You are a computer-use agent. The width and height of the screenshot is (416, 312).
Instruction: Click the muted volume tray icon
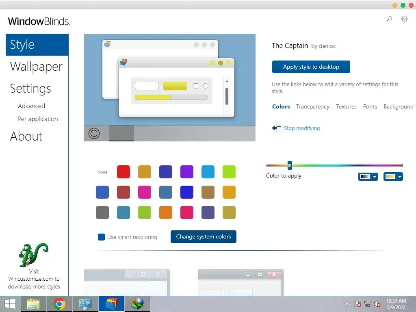point(377,304)
